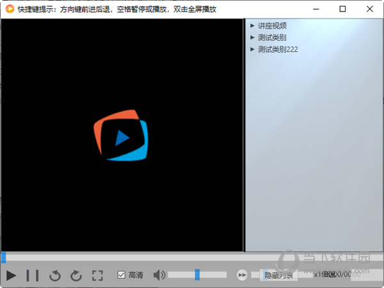Screen dimensions: 384x288
Task: Click the 隐藏列表 button to hide the list
Action: coord(279,275)
